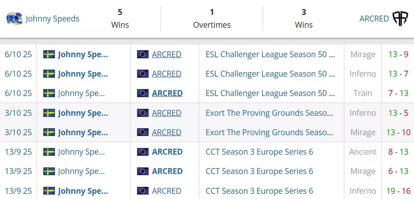This screenshot has height=199, width=414.
Task: Click EU flag in Train 7 - 13 row
Action: point(143,93)
